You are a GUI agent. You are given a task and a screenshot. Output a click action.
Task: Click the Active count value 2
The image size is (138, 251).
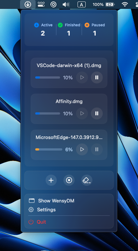[43, 33]
